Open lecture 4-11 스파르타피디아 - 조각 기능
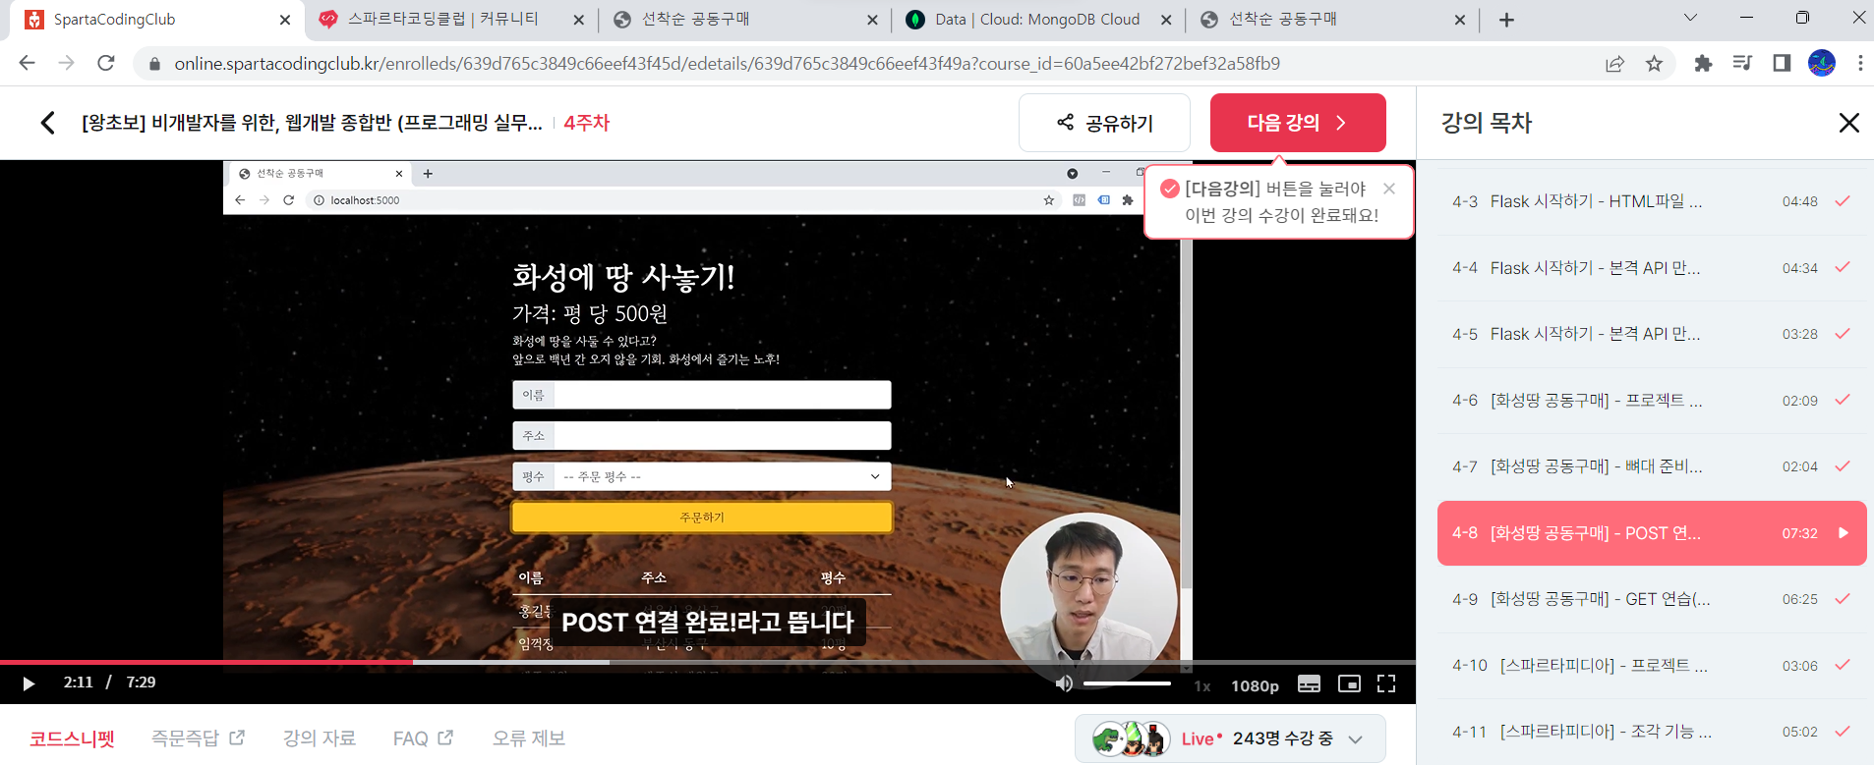The height and width of the screenshot is (765, 1874). (1652, 732)
